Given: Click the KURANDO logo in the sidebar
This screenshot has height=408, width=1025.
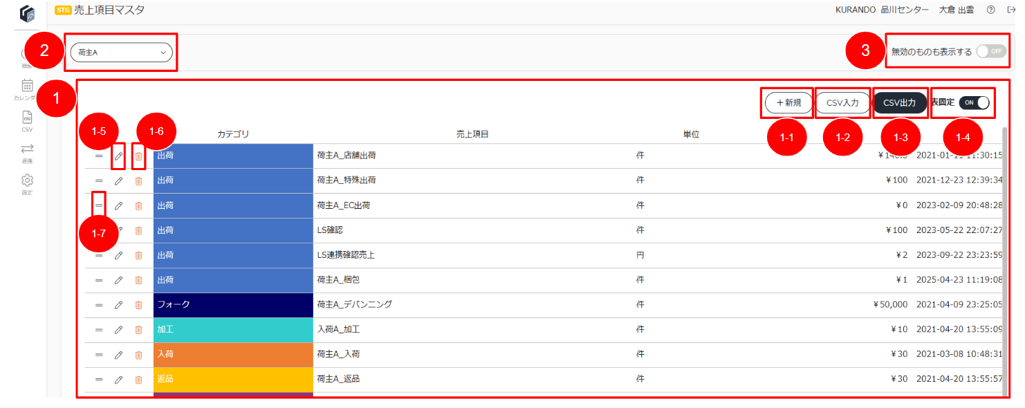Looking at the screenshot, I should [x=27, y=14].
